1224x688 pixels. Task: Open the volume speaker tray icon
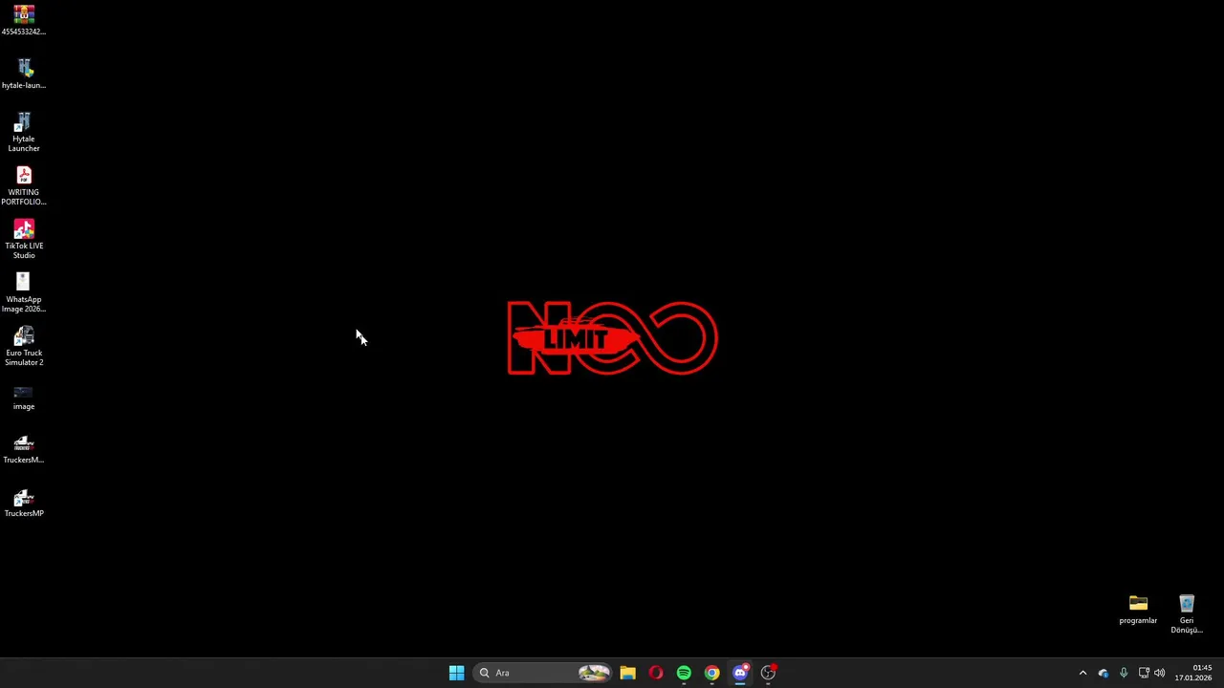(1160, 673)
